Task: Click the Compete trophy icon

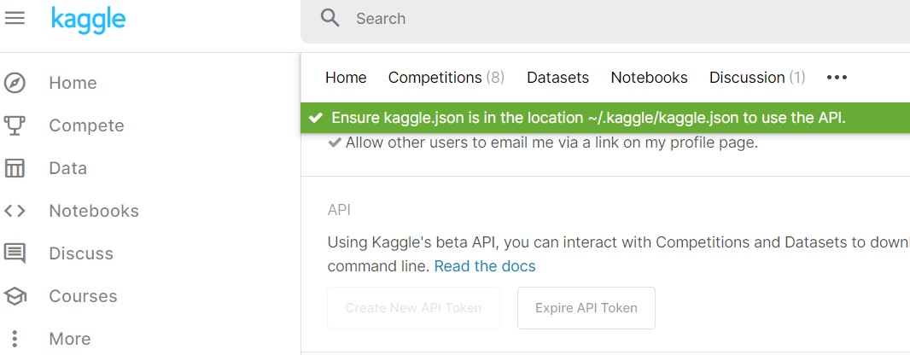Action: pyautogui.click(x=15, y=125)
